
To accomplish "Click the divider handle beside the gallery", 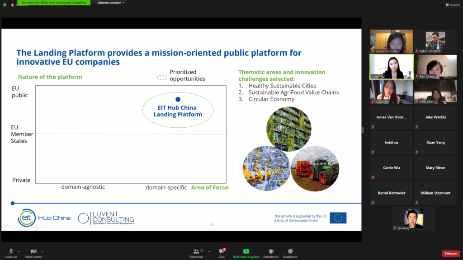I will pyautogui.click(x=363, y=130).
